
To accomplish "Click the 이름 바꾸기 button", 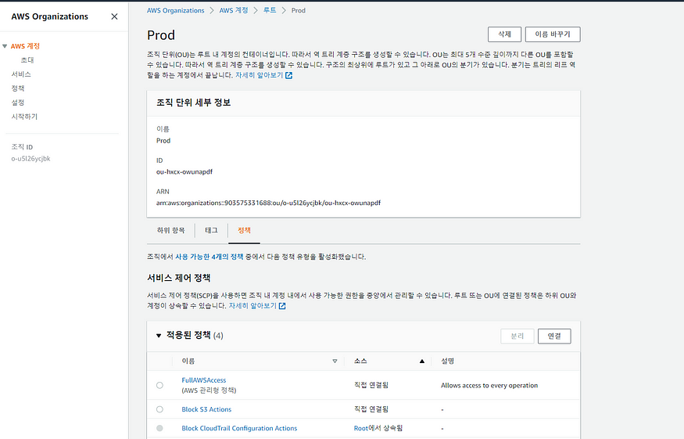I will [553, 34].
